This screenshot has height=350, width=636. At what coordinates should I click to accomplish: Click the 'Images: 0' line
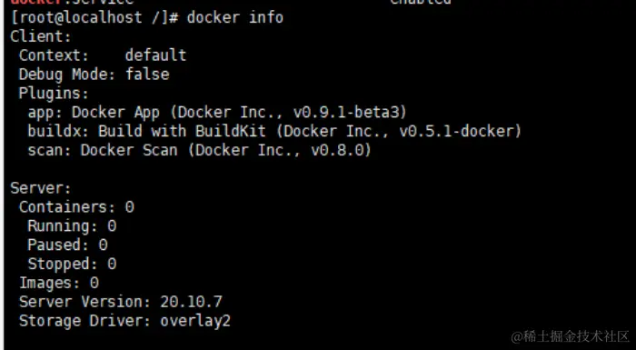pos(59,283)
